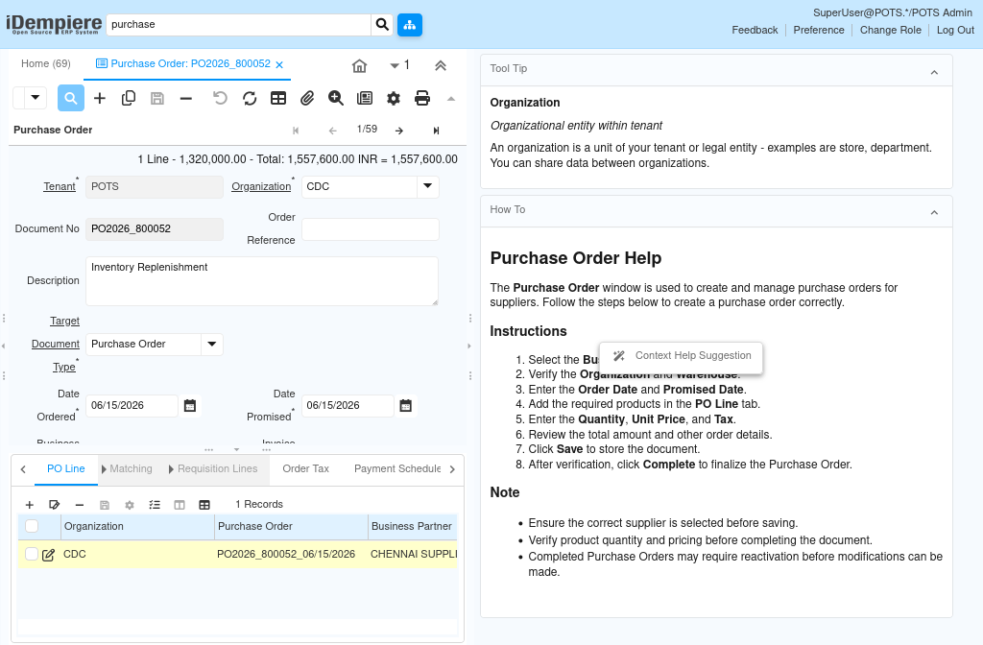Check the CDC row checkbox
The image size is (983, 645).
coord(32,554)
